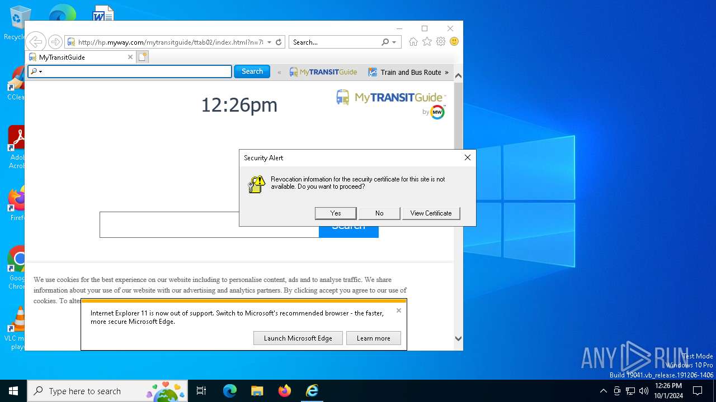
Task: Focus the IE Search... box
Action: coord(335,42)
